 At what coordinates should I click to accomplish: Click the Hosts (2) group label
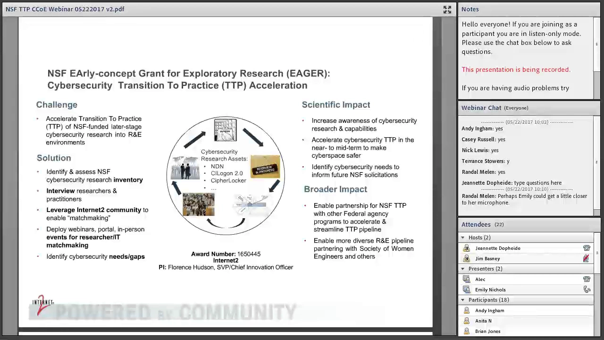tap(479, 238)
